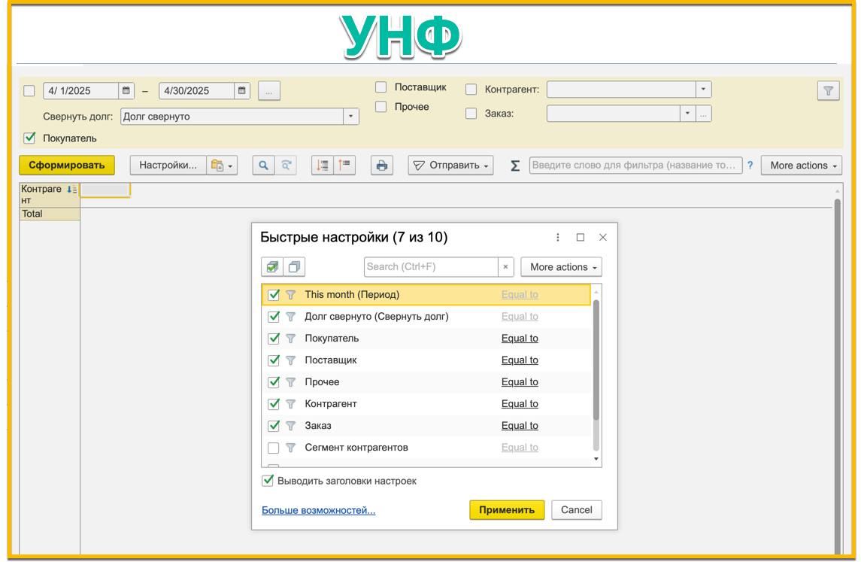Change Equal to condition for Заказ row
Screen dimensions: 861x562
(x=520, y=426)
